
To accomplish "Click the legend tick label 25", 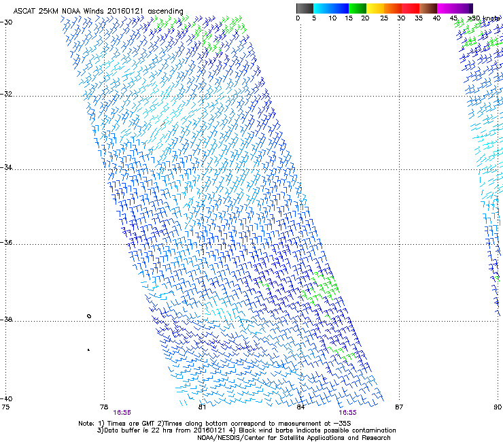I will pyautogui.click(x=384, y=18).
